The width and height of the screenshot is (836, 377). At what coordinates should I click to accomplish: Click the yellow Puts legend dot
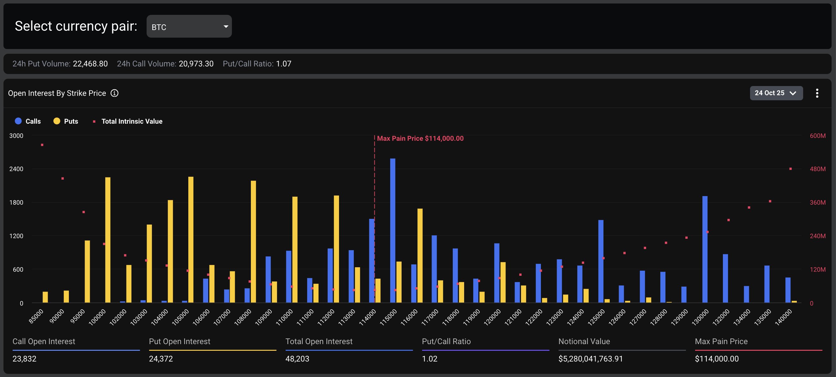[x=57, y=121]
